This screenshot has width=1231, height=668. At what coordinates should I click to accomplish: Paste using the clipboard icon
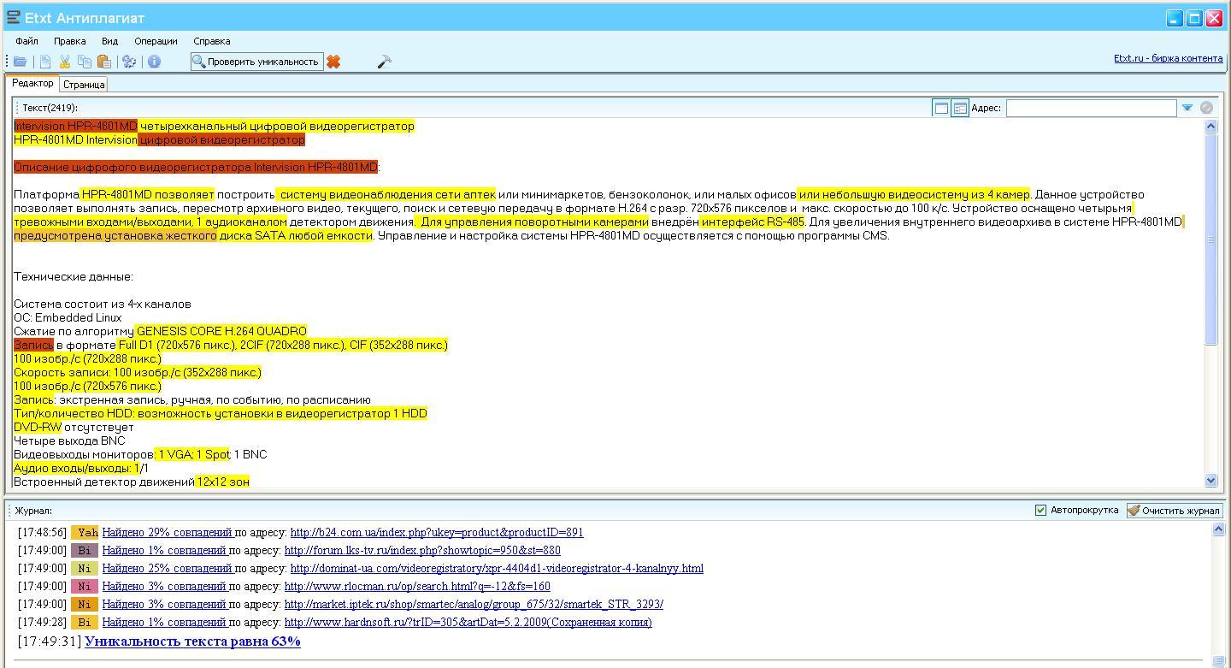[x=103, y=62]
